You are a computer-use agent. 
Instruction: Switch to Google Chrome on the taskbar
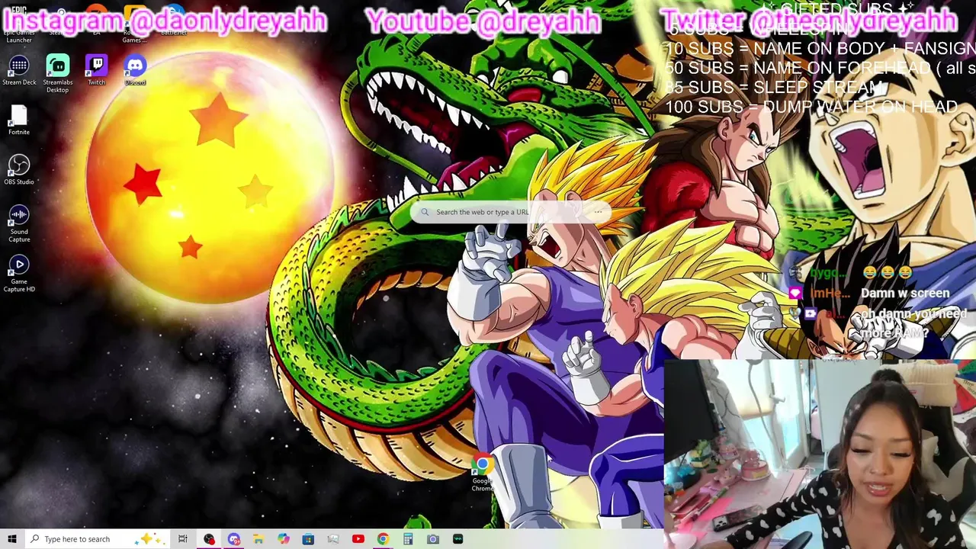coord(383,539)
